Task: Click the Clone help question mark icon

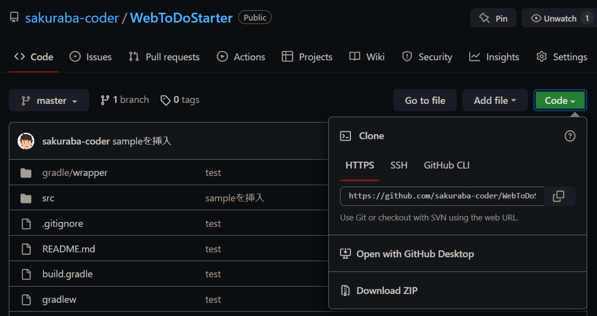Action: [570, 136]
